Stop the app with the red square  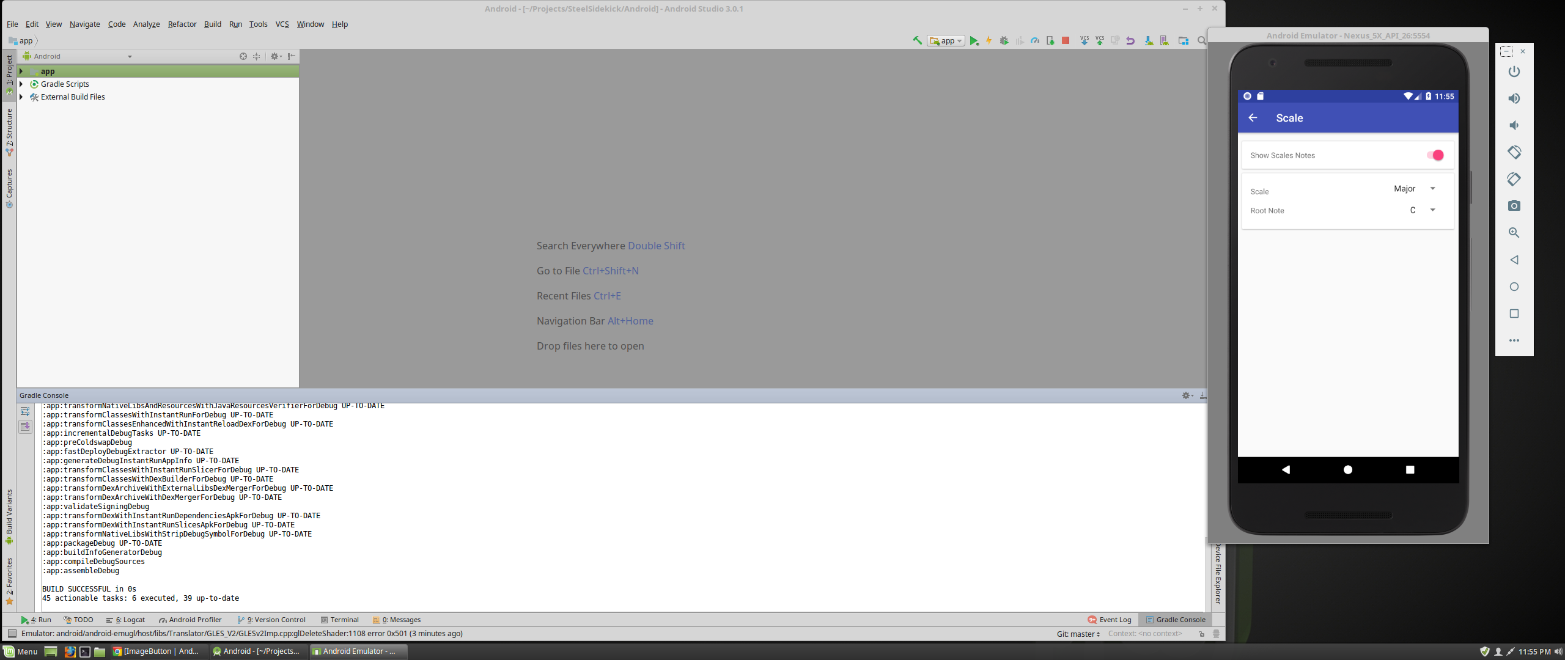(1066, 40)
